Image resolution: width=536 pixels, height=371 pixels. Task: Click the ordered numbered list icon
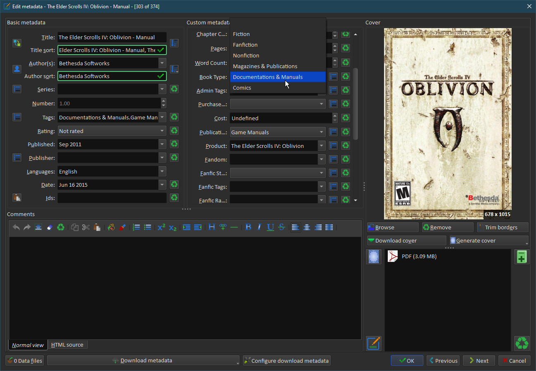pos(136,227)
